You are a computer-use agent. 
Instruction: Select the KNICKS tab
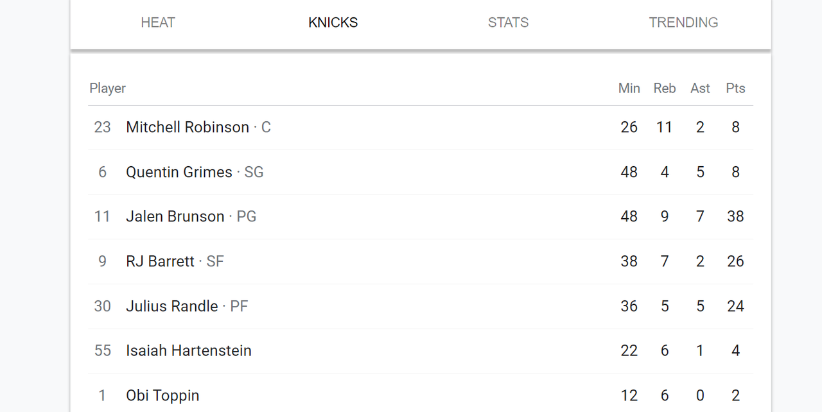[x=333, y=22]
